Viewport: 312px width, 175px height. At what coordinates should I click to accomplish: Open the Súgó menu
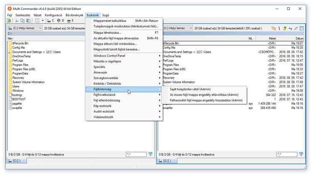pyautogui.click(x=106, y=15)
